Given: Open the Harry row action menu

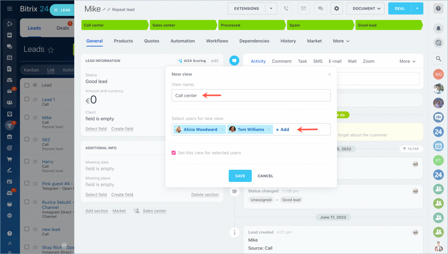Looking at the screenshot, I should 35,162.
